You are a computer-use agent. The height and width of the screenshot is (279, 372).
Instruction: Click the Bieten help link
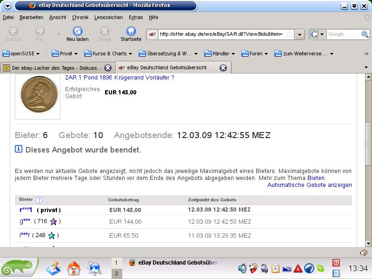coord(316,178)
